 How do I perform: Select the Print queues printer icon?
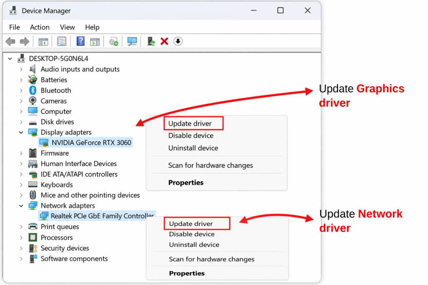(x=33, y=227)
